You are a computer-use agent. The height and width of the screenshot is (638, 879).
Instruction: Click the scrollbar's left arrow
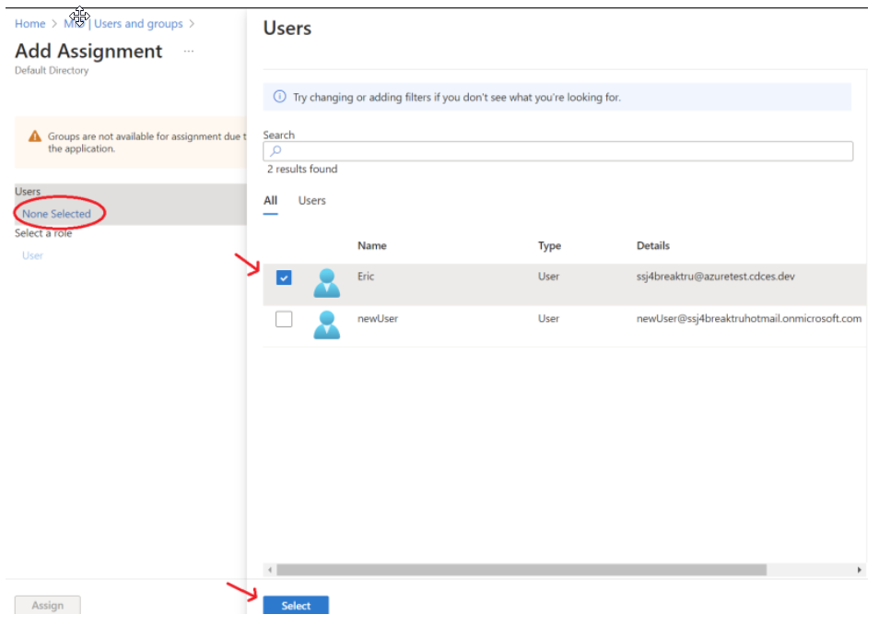pyautogui.click(x=270, y=570)
